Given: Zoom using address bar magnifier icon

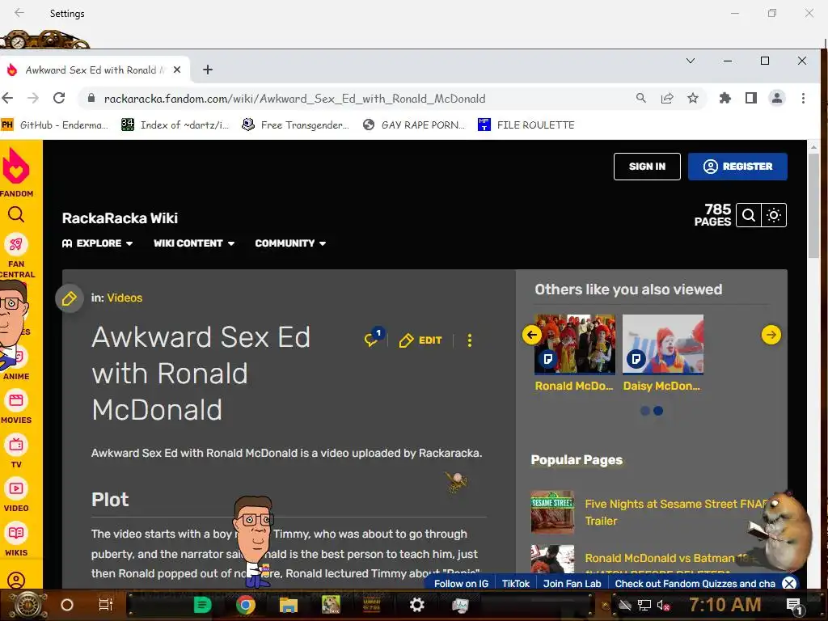Looking at the screenshot, I should (641, 98).
